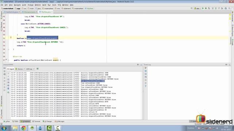Open the Project tool window side tab
234x131 pixels.
point(1,15)
